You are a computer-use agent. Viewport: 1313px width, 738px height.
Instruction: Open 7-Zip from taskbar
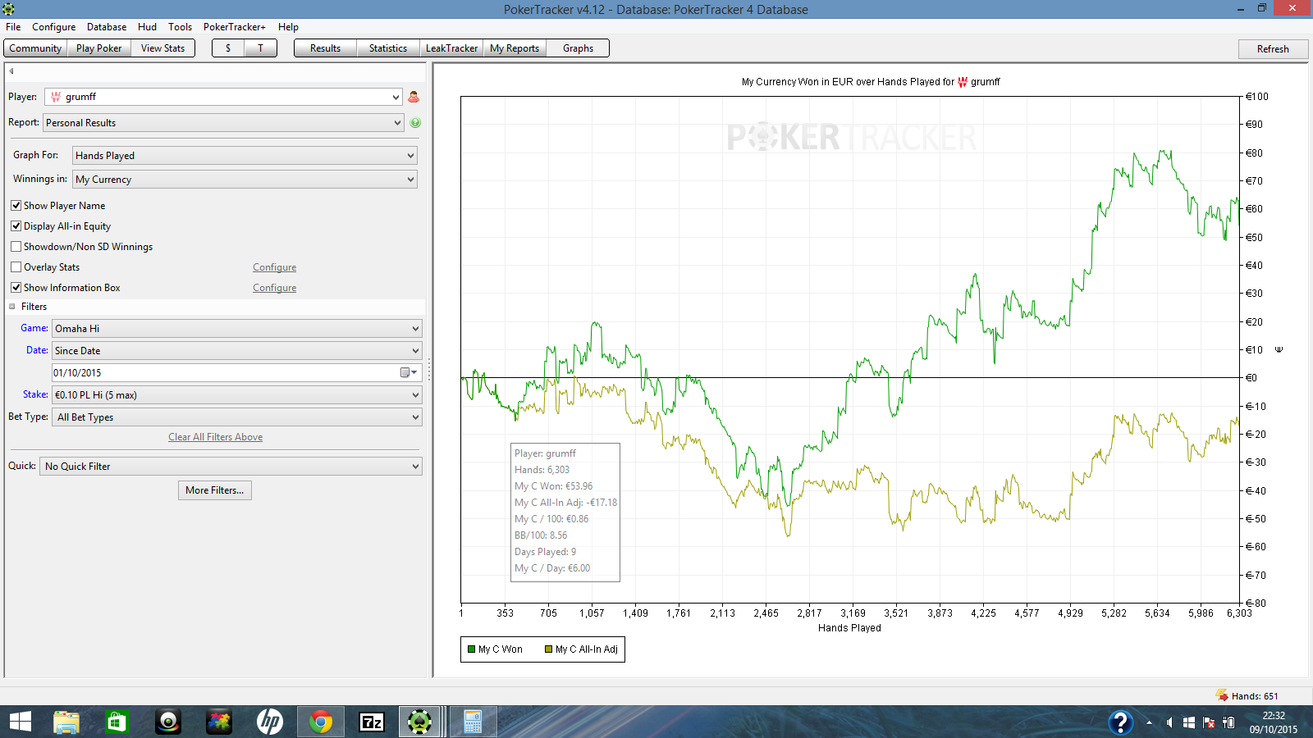[x=372, y=722]
